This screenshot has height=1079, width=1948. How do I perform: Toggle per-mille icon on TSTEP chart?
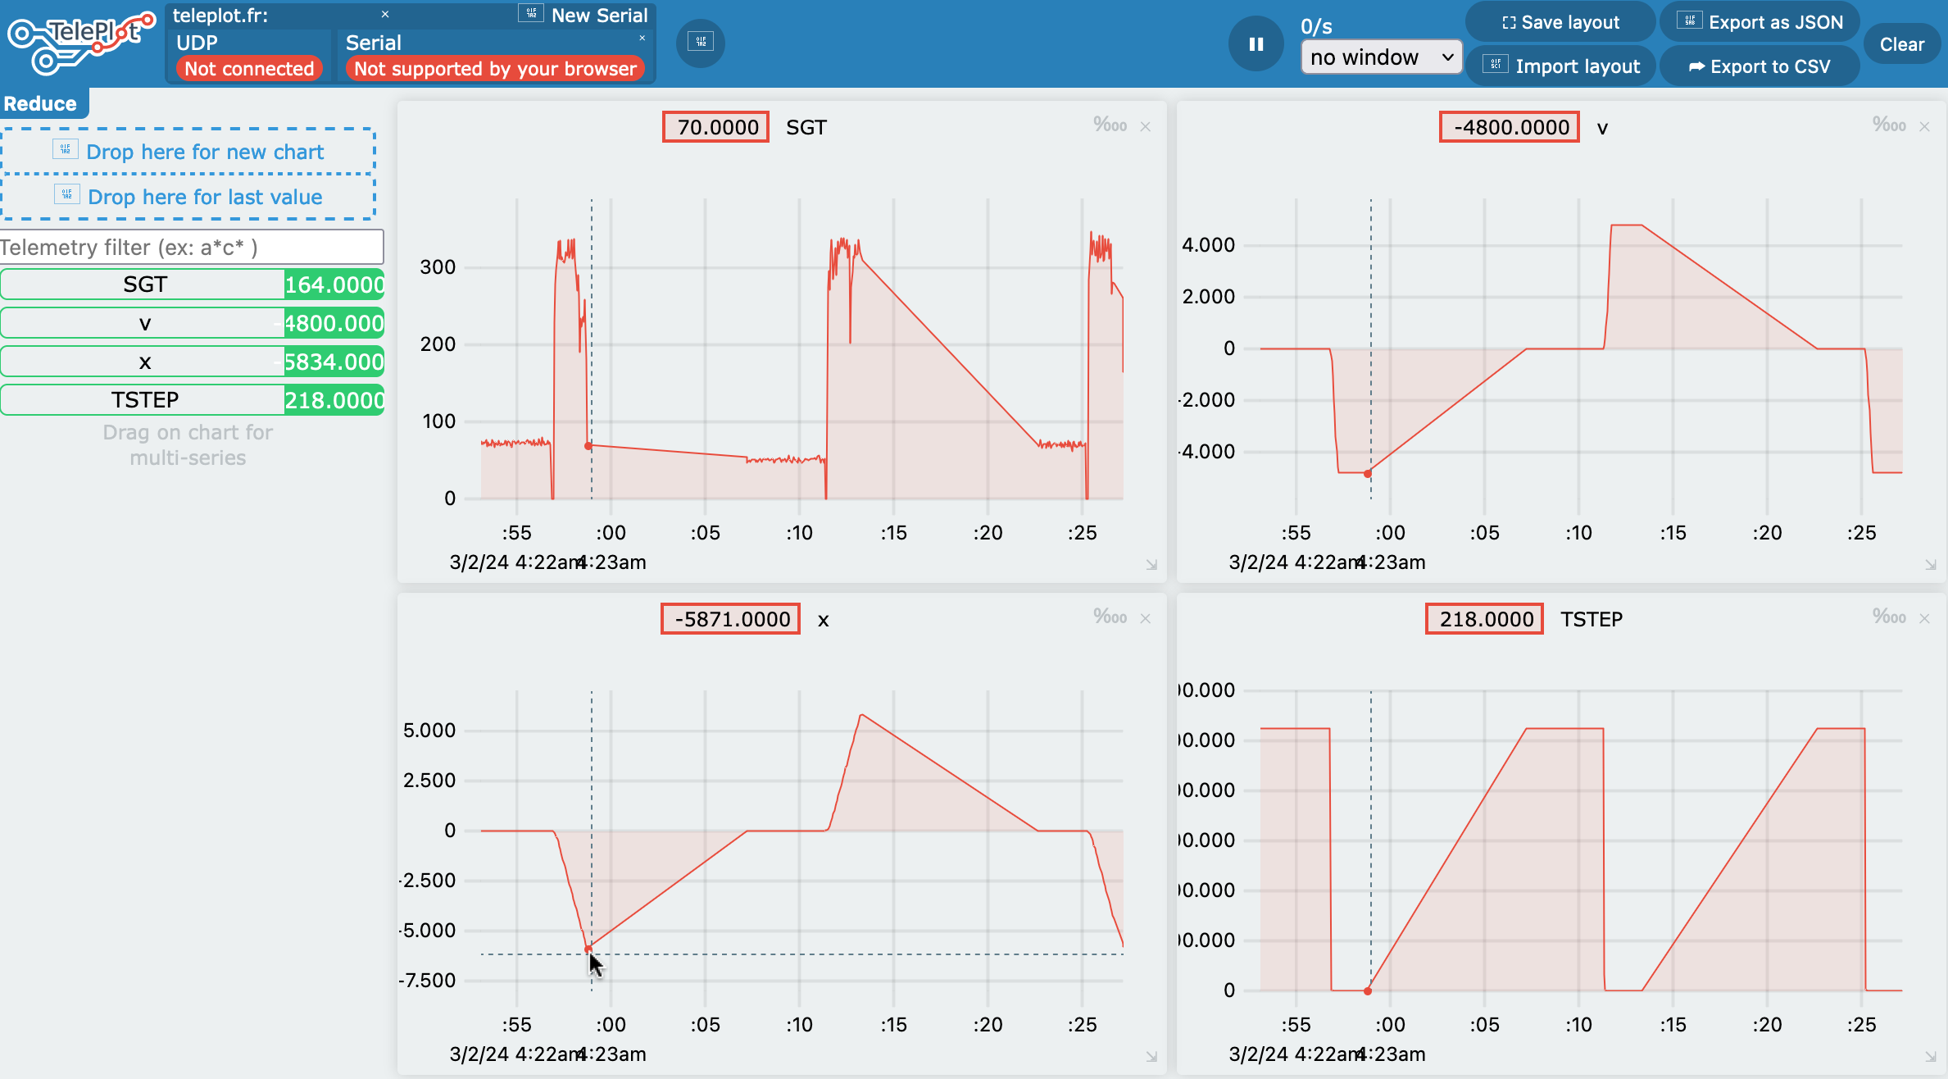point(1889,617)
